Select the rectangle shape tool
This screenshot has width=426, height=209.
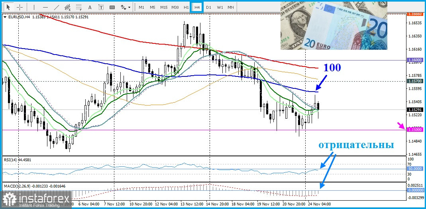pos(112,7)
